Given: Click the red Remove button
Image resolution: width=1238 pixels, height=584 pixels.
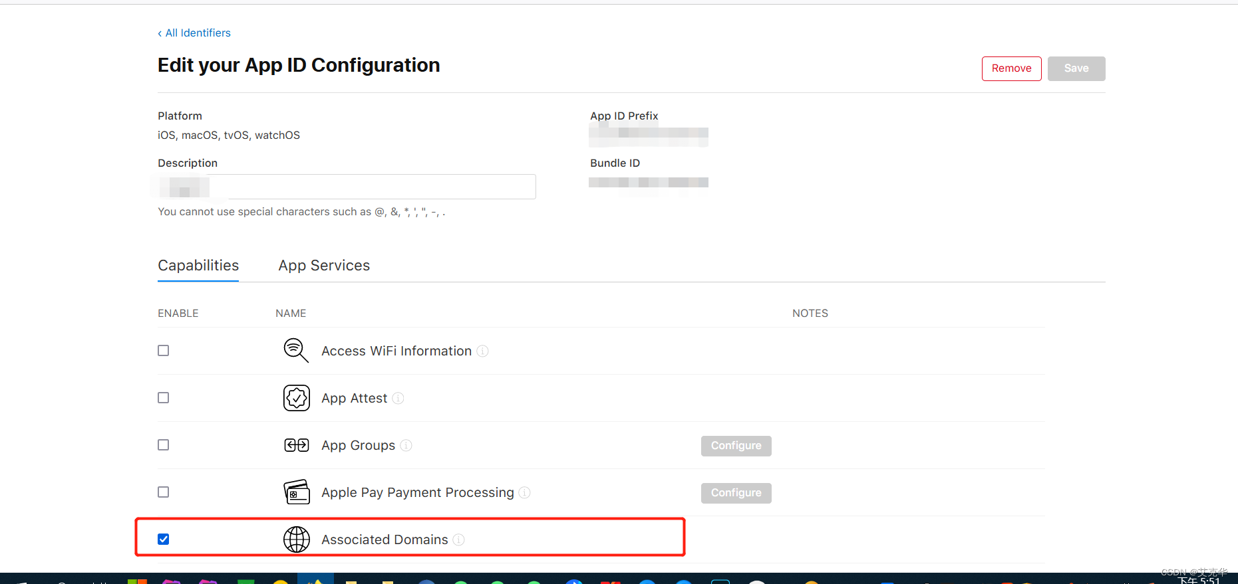Looking at the screenshot, I should click(x=1011, y=68).
